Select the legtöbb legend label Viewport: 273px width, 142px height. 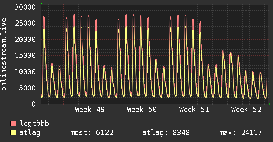tap(34, 124)
